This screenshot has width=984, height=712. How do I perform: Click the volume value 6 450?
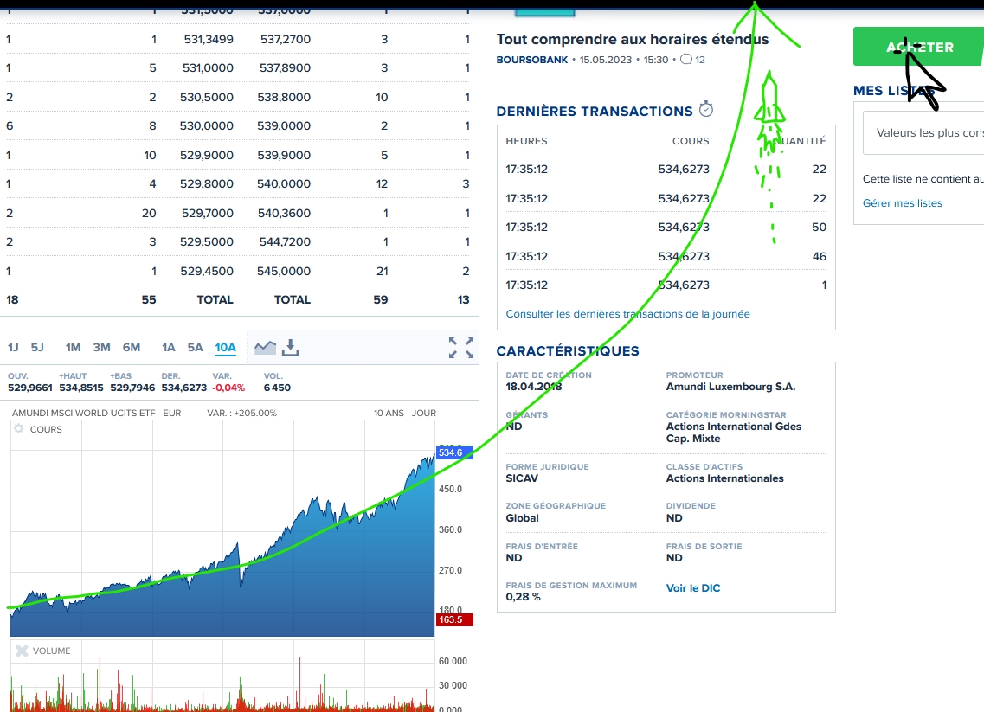coord(277,388)
